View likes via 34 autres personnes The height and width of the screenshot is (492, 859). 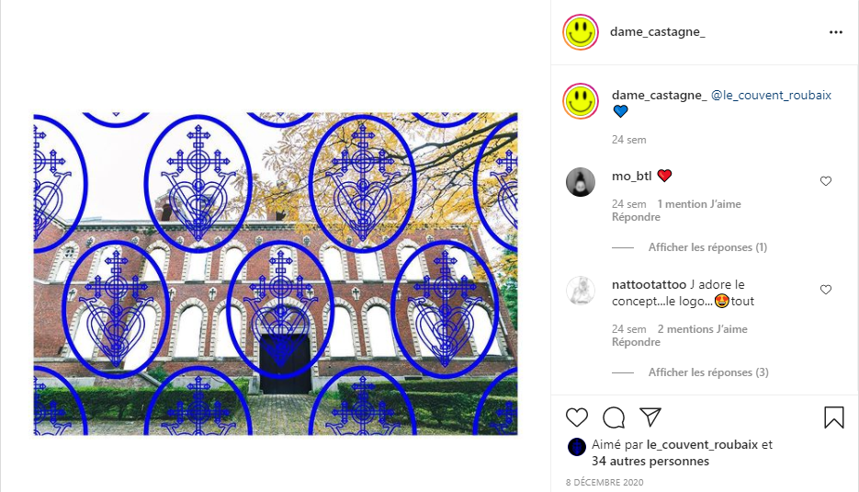click(x=650, y=462)
